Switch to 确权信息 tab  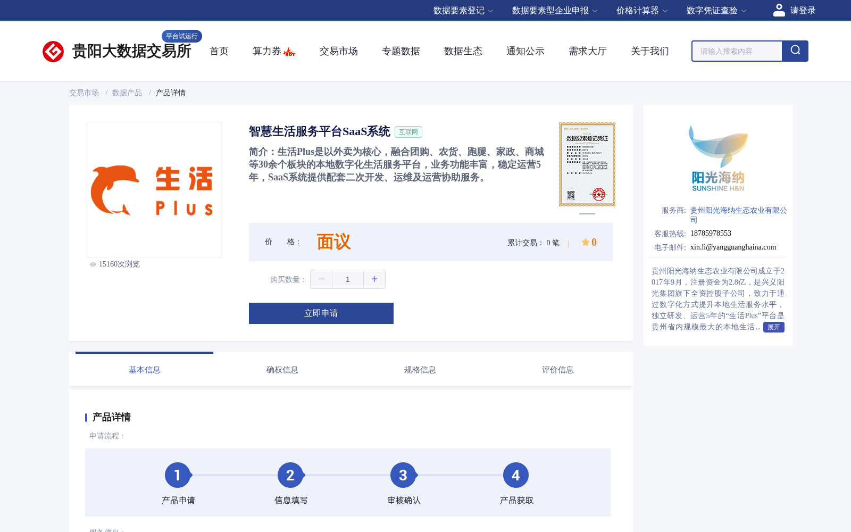[x=282, y=369]
